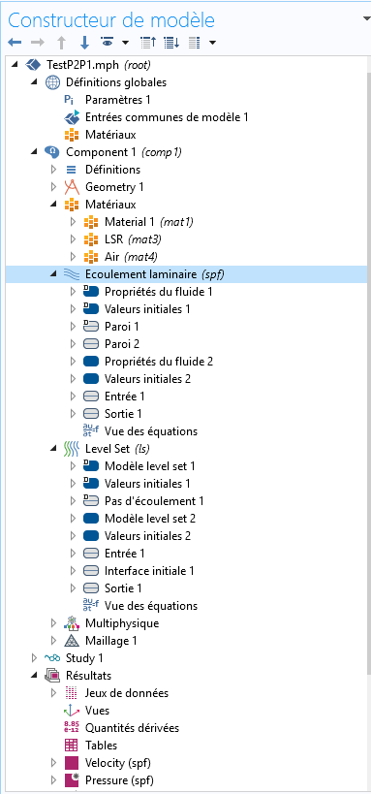Click the Velocity (spf) plot icon

pos(72,763)
